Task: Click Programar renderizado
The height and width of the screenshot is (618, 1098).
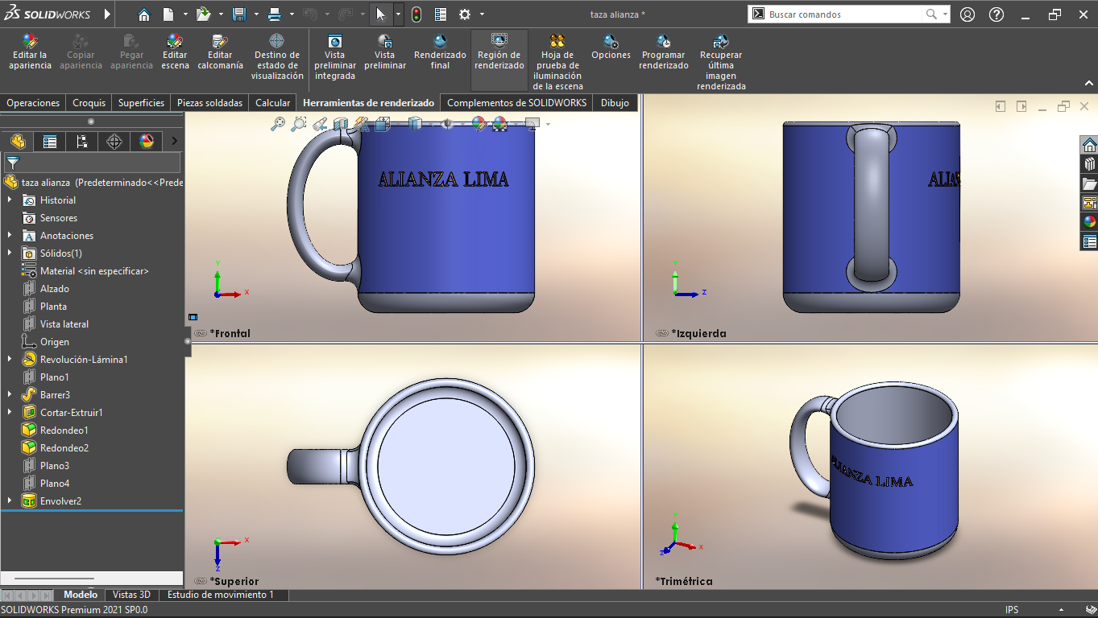Action: point(664,52)
